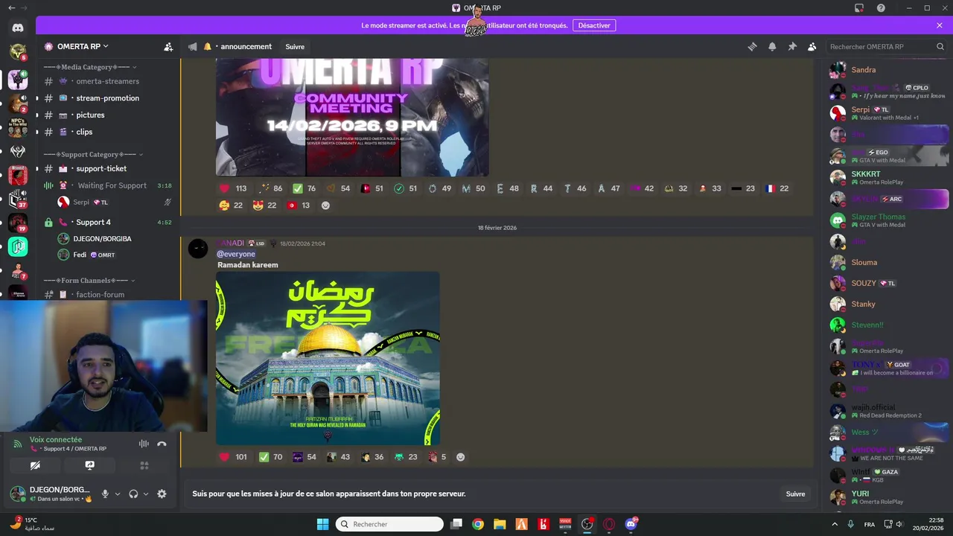Open Windows Start menu
Viewport: 953px width, 536px height.
(322, 524)
